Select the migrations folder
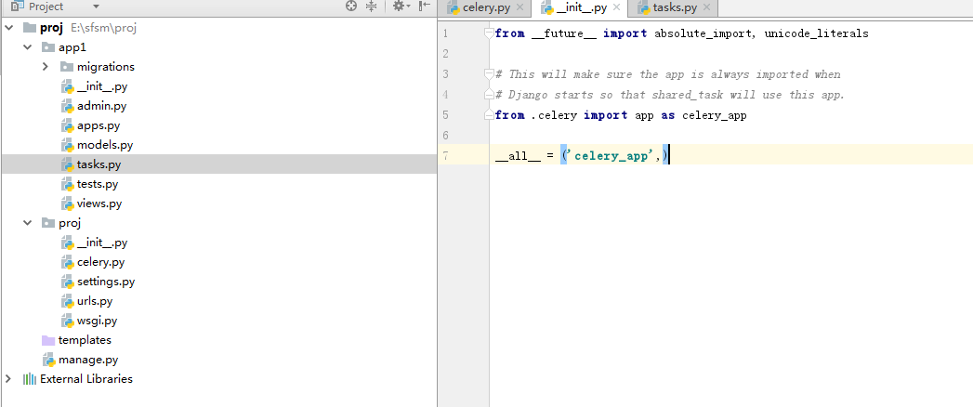 click(x=106, y=66)
